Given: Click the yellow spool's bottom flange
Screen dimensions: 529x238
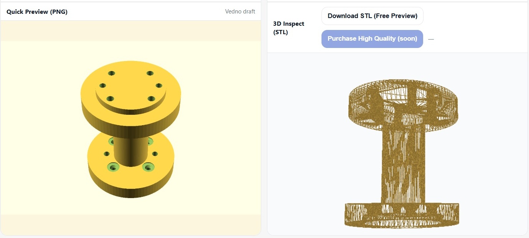Looking at the screenshot, I should (130, 180).
